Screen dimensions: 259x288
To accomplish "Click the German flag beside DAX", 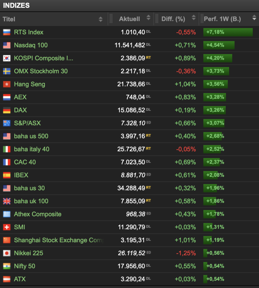I will pyautogui.click(x=7, y=110).
